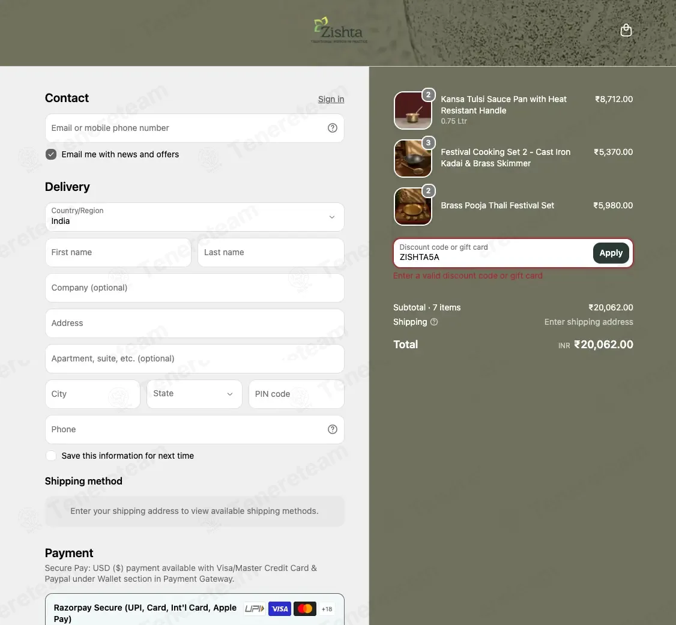Click the City field
Screen dimensions: 676x625
pyautogui.click(x=92, y=394)
